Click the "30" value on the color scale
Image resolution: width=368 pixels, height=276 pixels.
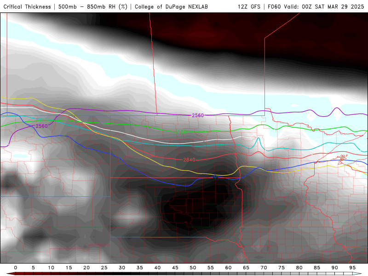point(122,268)
